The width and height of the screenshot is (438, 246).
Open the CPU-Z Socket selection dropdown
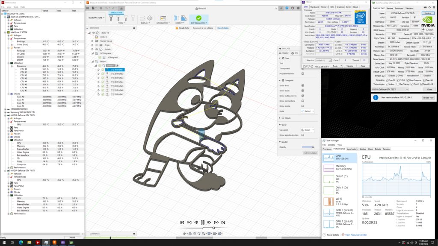click(x=323, y=60)
